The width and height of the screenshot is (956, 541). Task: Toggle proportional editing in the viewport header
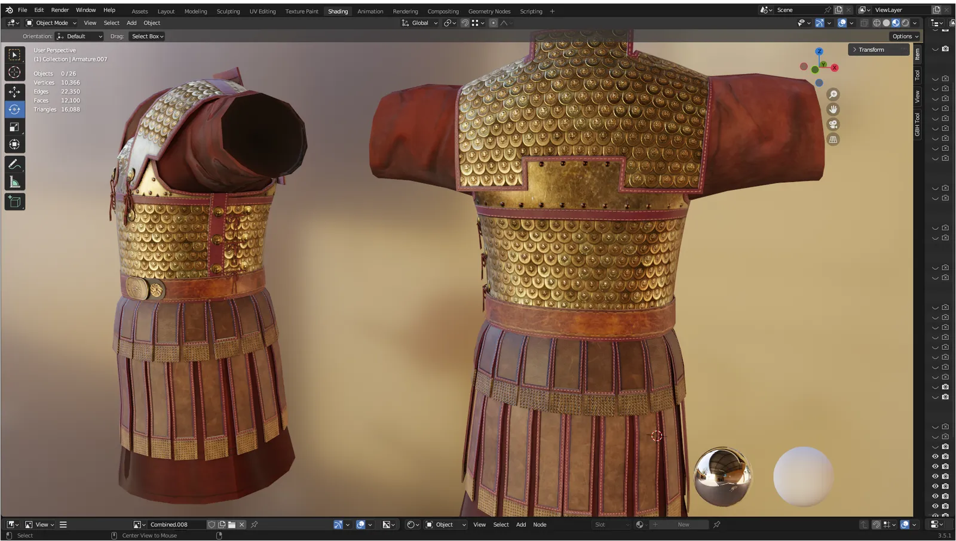[493, 23]
